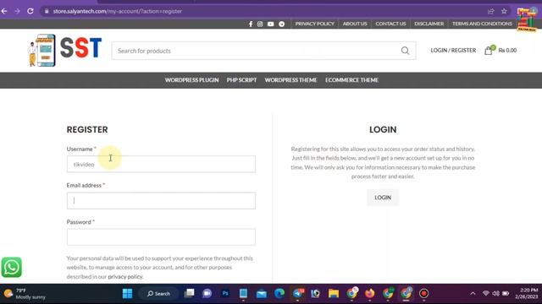Open the Instagram social link
This screenshot has height=304, width=542.
pos(260,24)
